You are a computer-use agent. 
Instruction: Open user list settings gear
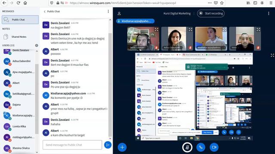tap(37, 45)
